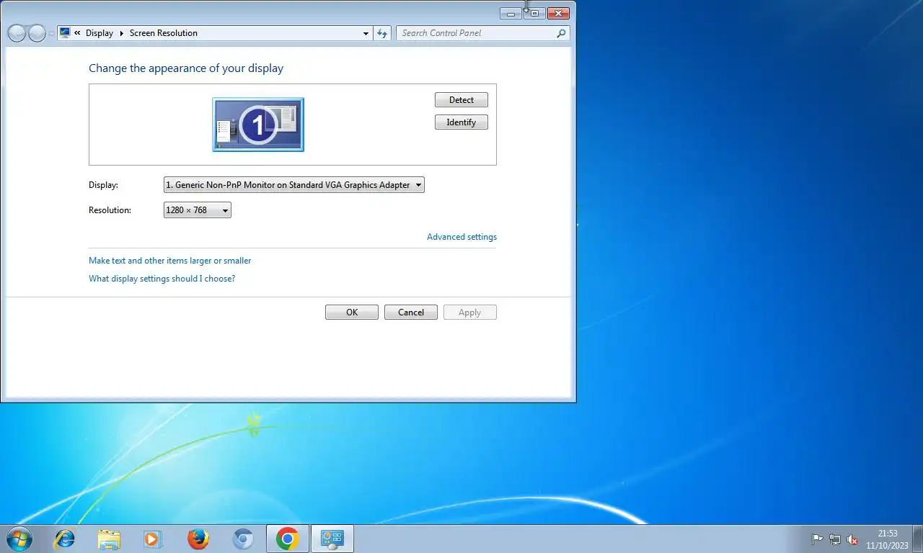Open Windows Media Player from taskbar

(x=153, y=539)
